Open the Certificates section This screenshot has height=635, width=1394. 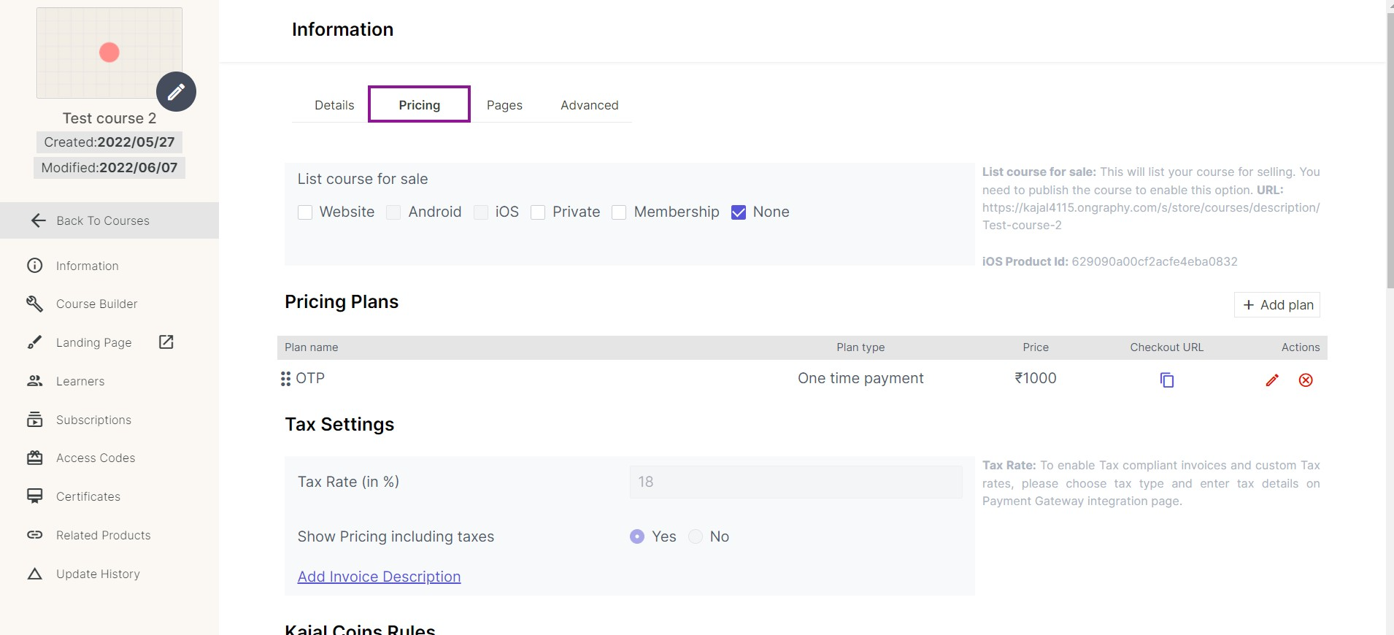(88, 496)
